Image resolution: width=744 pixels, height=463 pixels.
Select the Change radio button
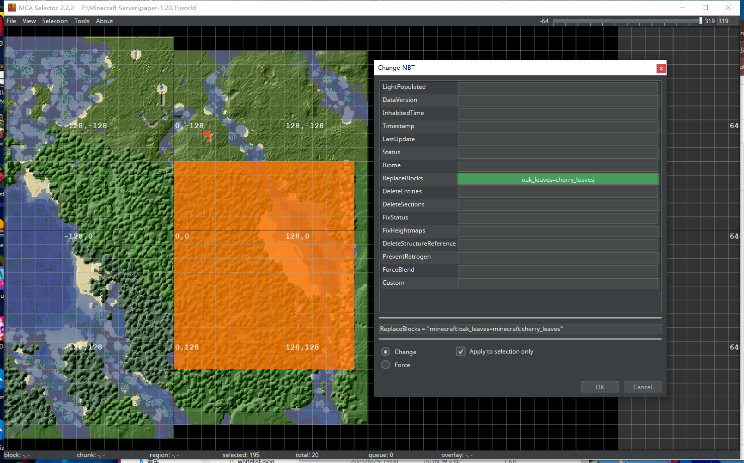(x=386, y=352)
